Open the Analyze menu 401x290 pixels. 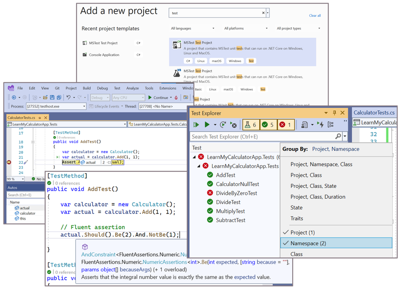pos(132,88)
